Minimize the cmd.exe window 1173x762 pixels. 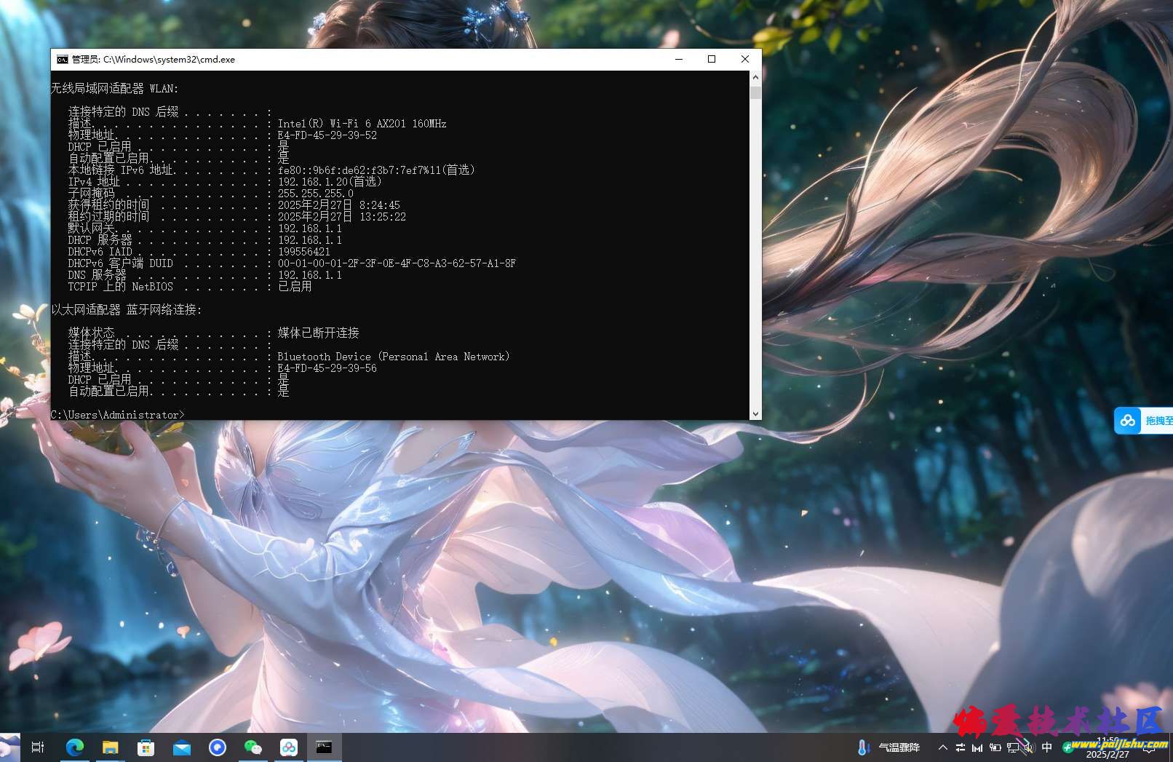(679, 60)
